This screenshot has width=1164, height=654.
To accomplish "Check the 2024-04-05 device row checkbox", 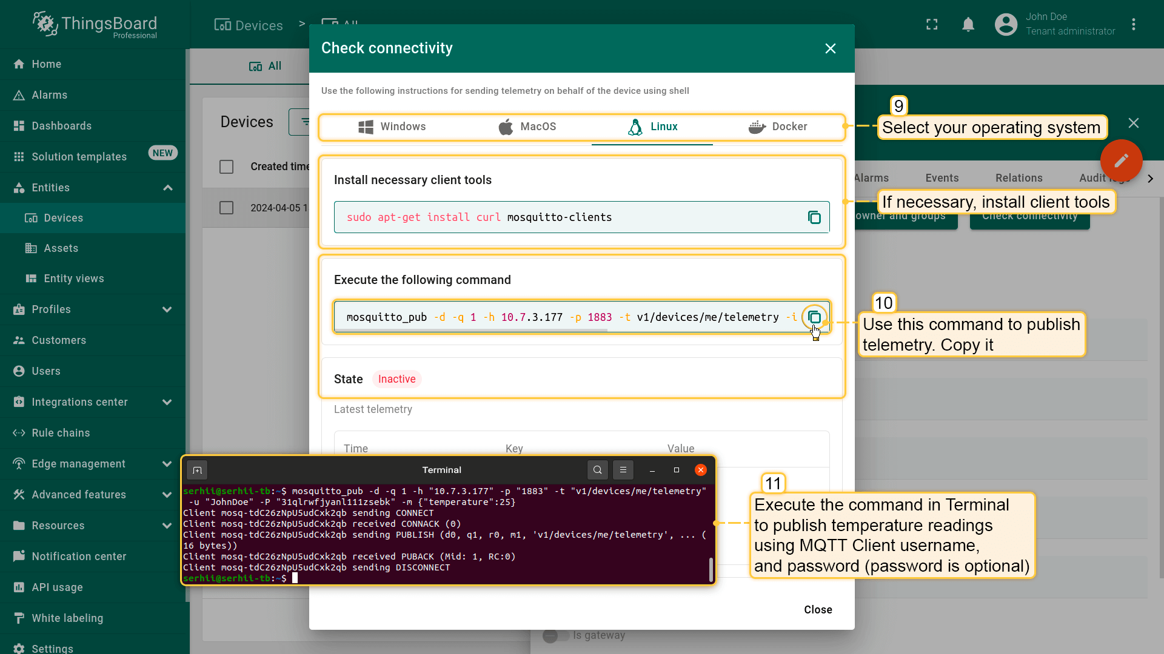I will pos(226,208).
